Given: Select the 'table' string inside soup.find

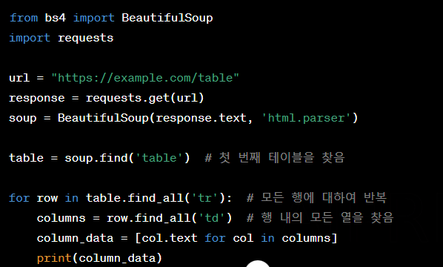Looking at the screenshot, I should tap(159, 158).
